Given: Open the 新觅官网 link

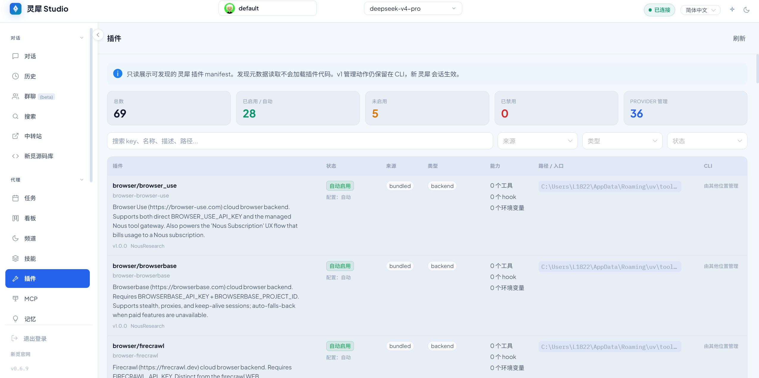Looking at the screenshot, I should pos(21,354).
